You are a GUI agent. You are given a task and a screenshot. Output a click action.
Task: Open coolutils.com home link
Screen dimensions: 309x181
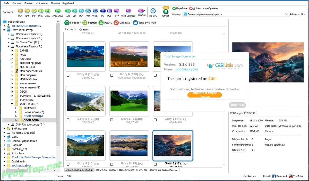[x=187, y=69]
